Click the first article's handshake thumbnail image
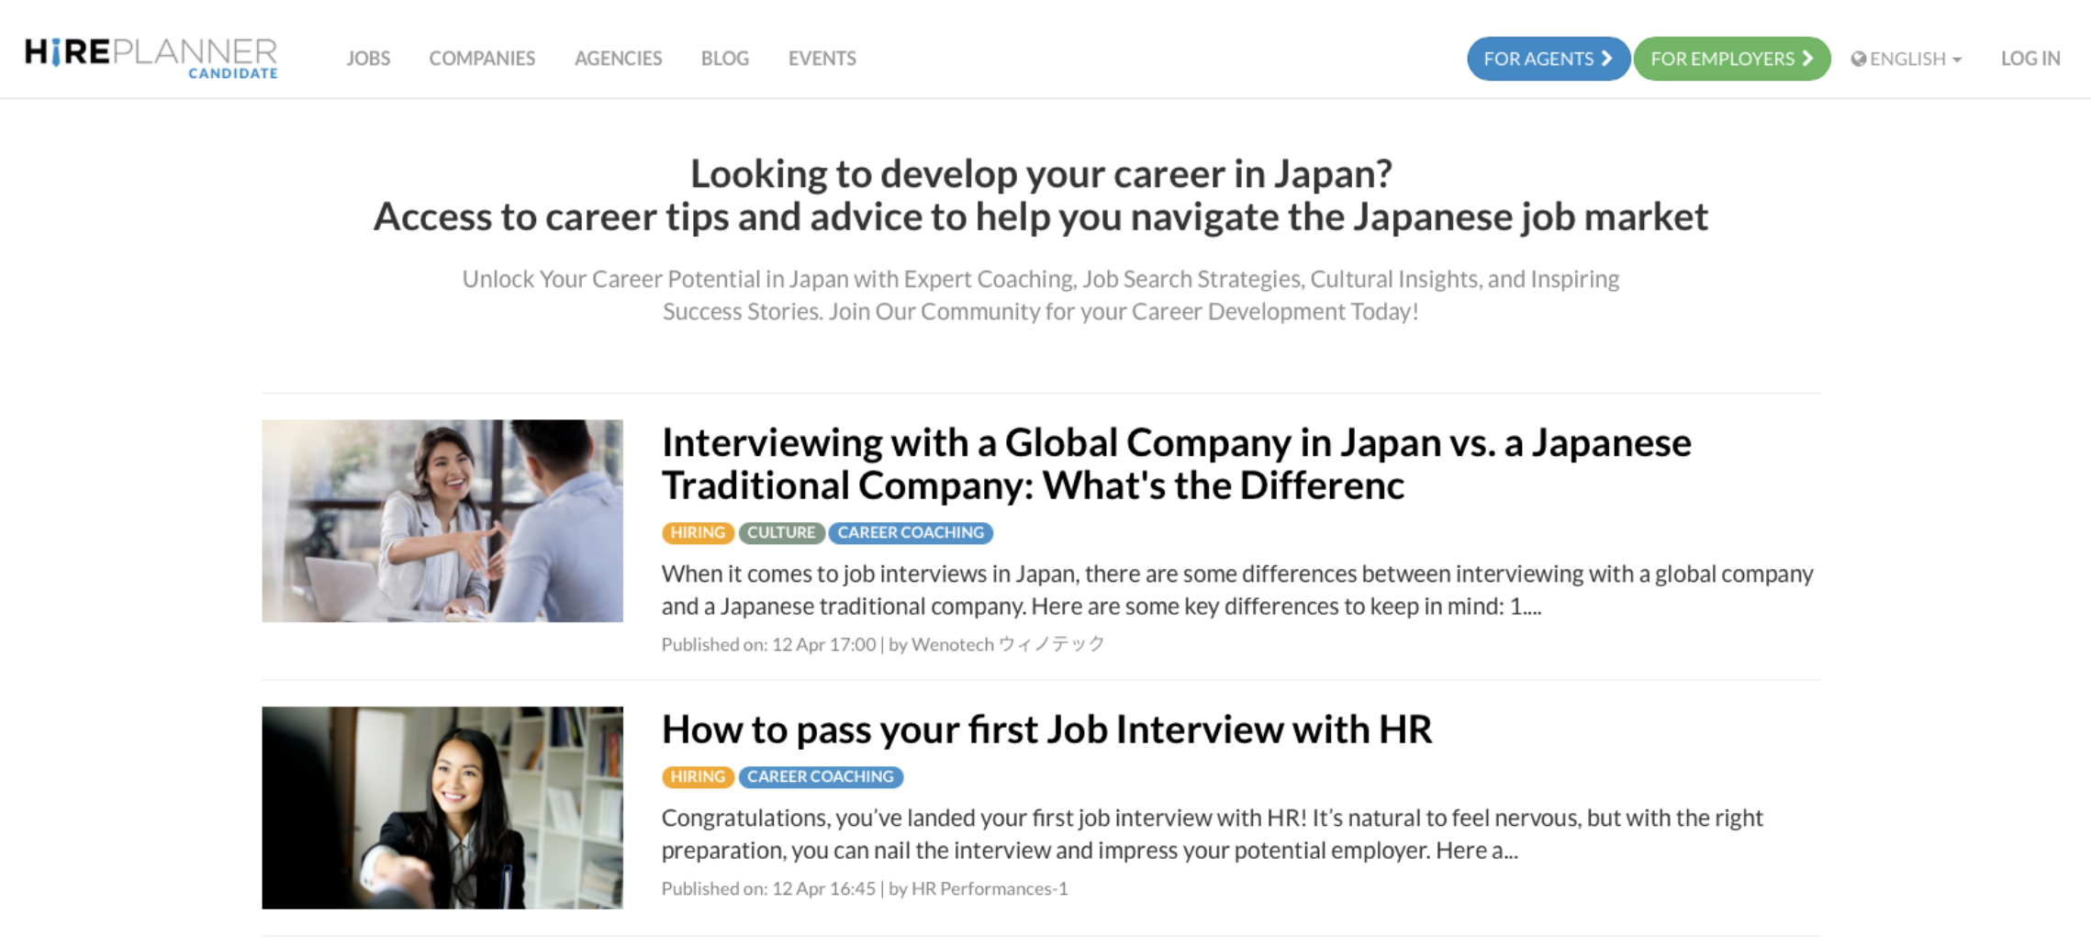 coord(442,520)
